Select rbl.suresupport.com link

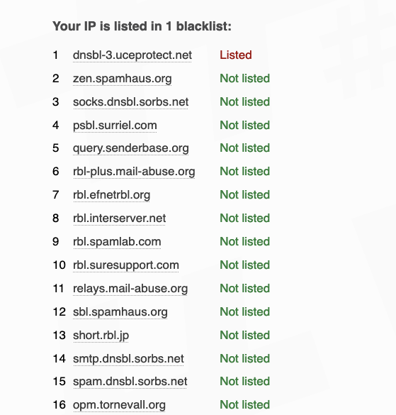(126, 265)
